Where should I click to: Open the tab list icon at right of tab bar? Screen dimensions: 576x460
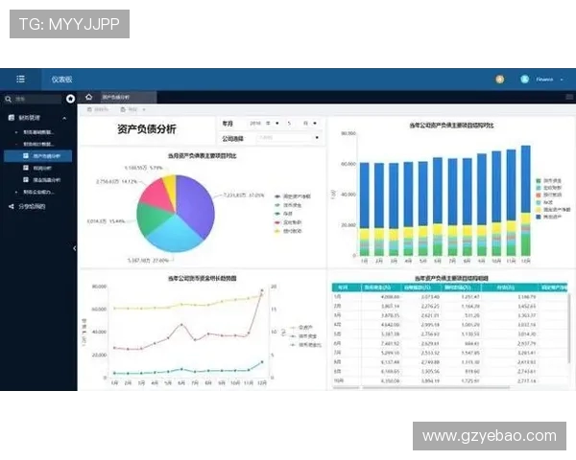pos(569,97)
